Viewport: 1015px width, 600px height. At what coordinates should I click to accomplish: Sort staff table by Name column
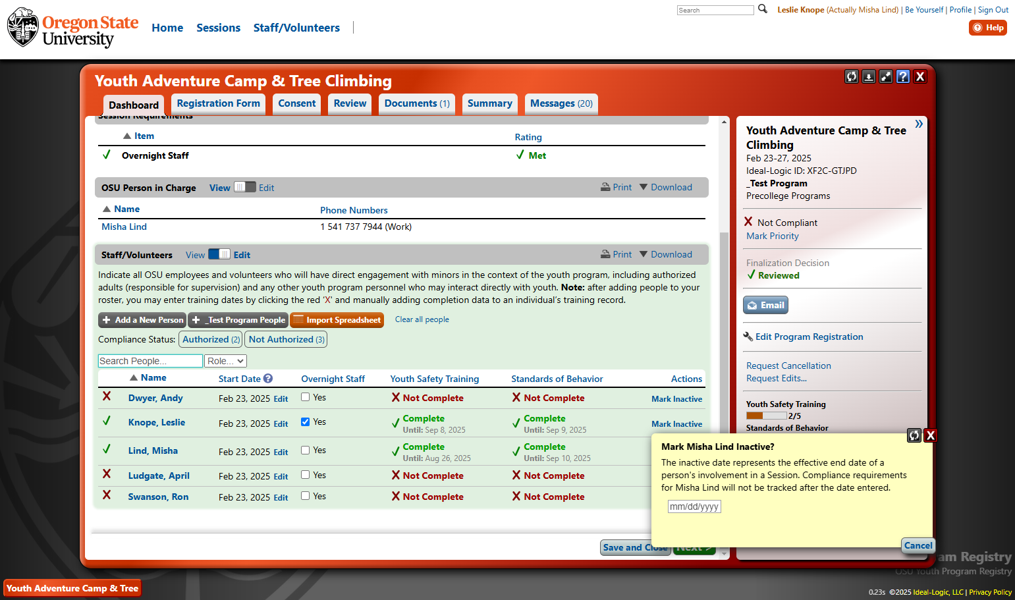tap(148, 377)
